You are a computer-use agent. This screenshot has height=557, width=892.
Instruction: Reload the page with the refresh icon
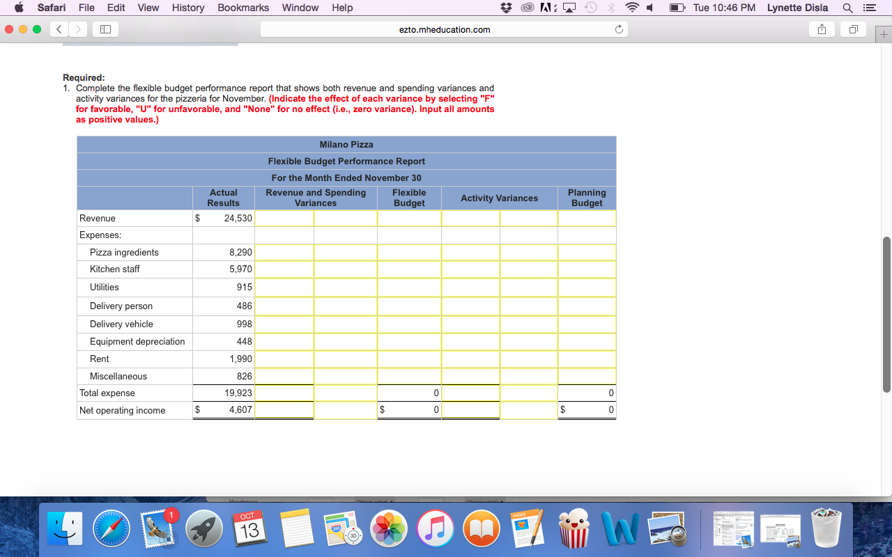click(x=617, y=30)
